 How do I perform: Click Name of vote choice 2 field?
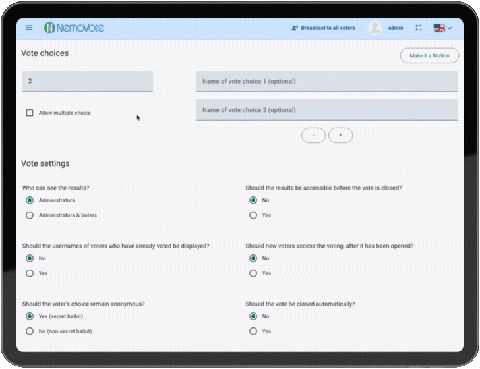pyautogui.click(x=326, y=110)
